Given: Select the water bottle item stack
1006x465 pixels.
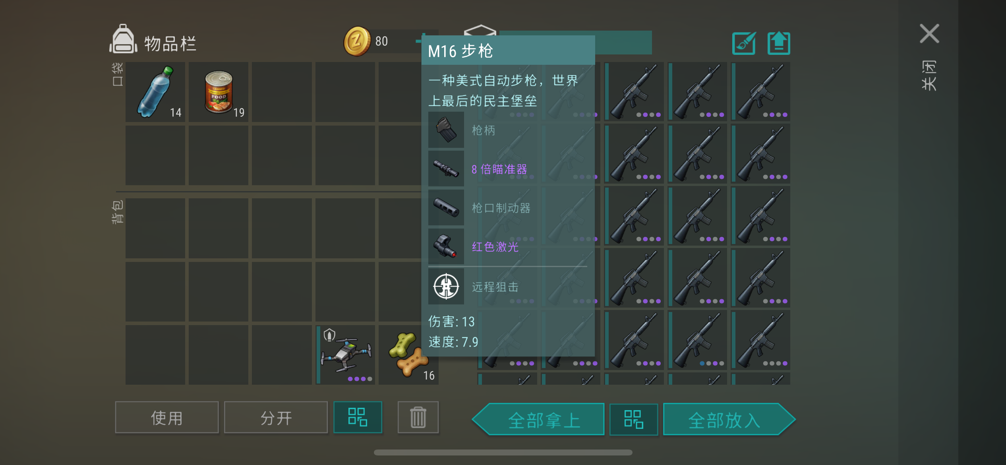Looking at the screenshot, I should pyautogui.click(x=155, y=92).
